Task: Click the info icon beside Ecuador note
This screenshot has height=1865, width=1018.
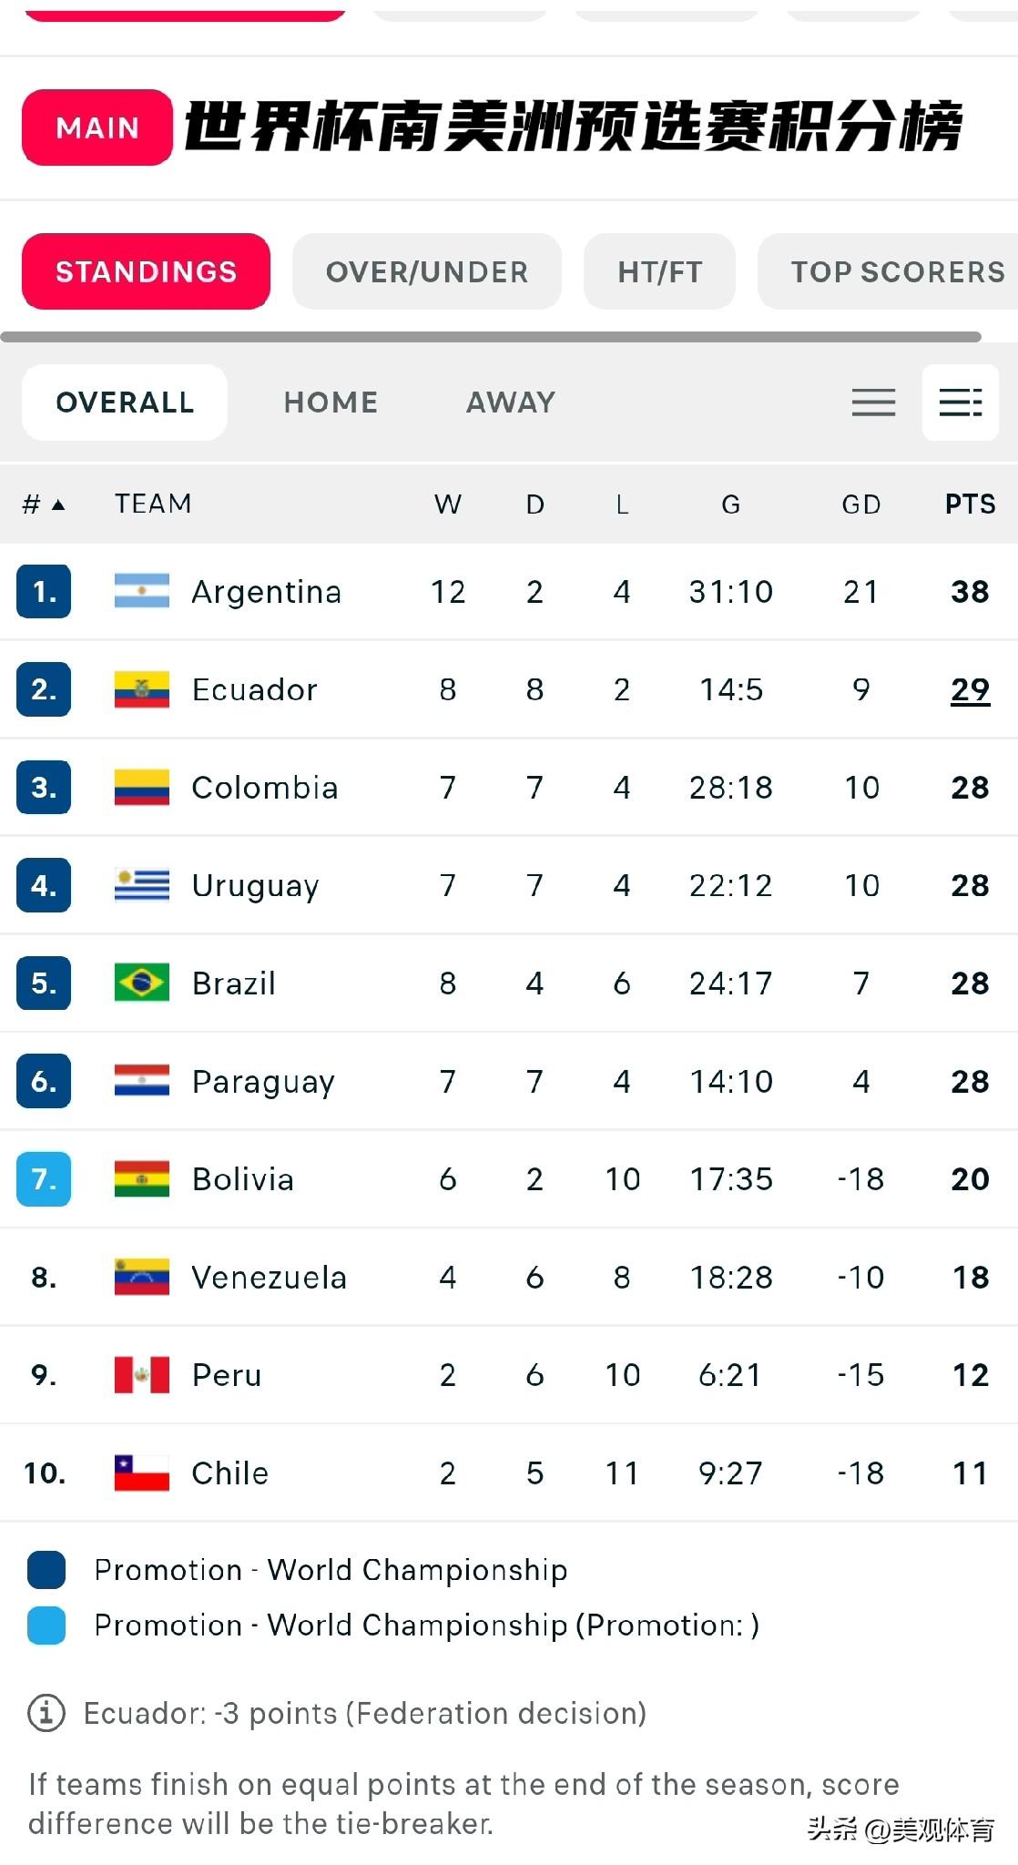Action: (46, 1713)
